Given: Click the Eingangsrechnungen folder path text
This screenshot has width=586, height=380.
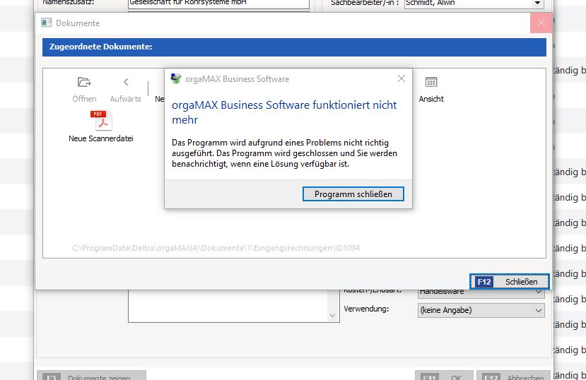Looking at the screenshot, I should coord(216,248).
